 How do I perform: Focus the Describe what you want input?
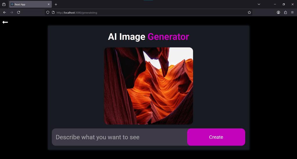pyautogui.click(x=119, y=137)
